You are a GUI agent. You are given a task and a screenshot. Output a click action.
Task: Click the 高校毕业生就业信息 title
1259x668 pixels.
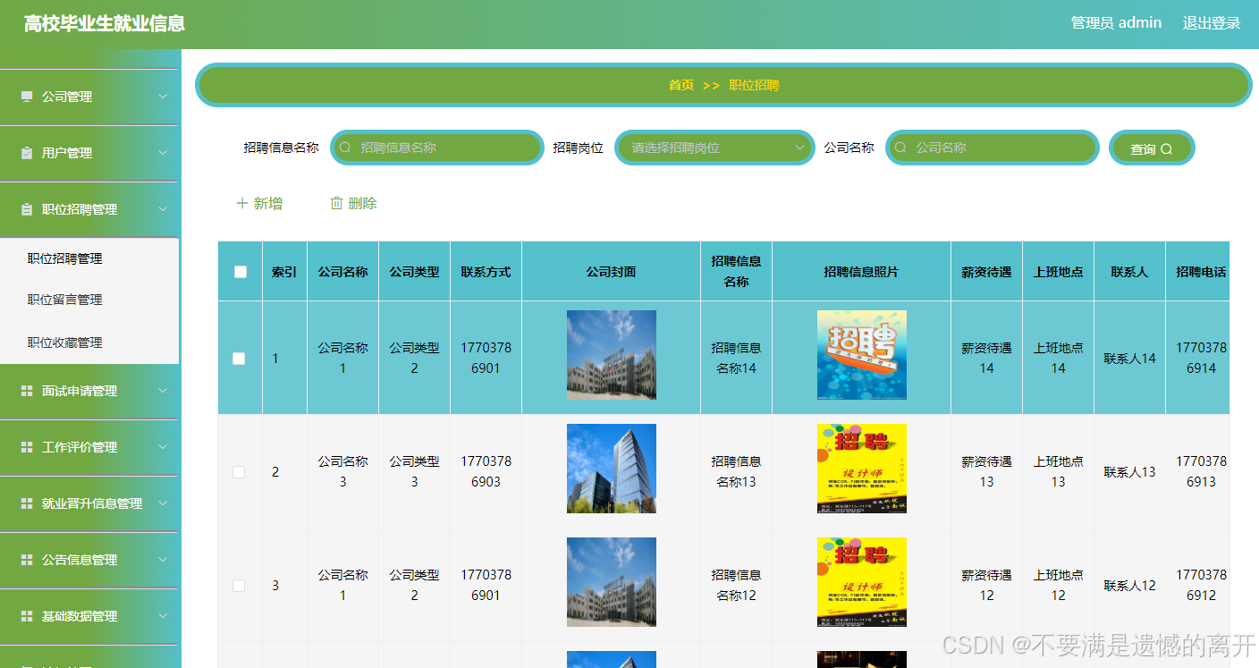point(105,24)
